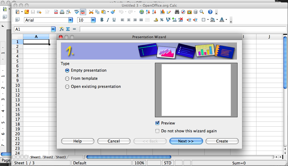Viewport: 288px width, 166px height.
Task: Click the Sum sigma button
Action: pyautogui.click(x=68, y=29)
